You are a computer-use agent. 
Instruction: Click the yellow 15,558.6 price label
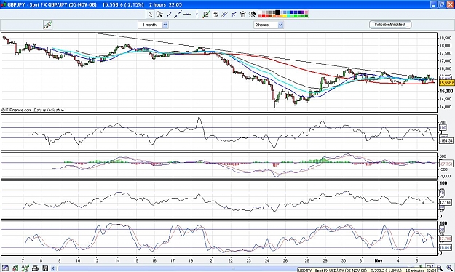tap(446, 83)
